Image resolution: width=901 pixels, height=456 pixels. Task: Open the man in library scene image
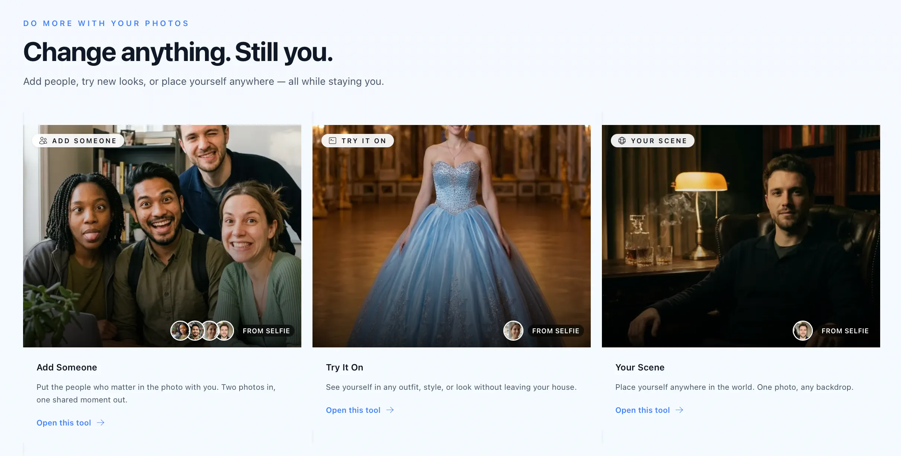pos(741,236)
